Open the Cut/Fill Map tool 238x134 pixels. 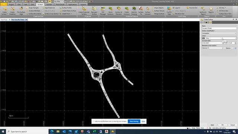click(x=169, y=11)
